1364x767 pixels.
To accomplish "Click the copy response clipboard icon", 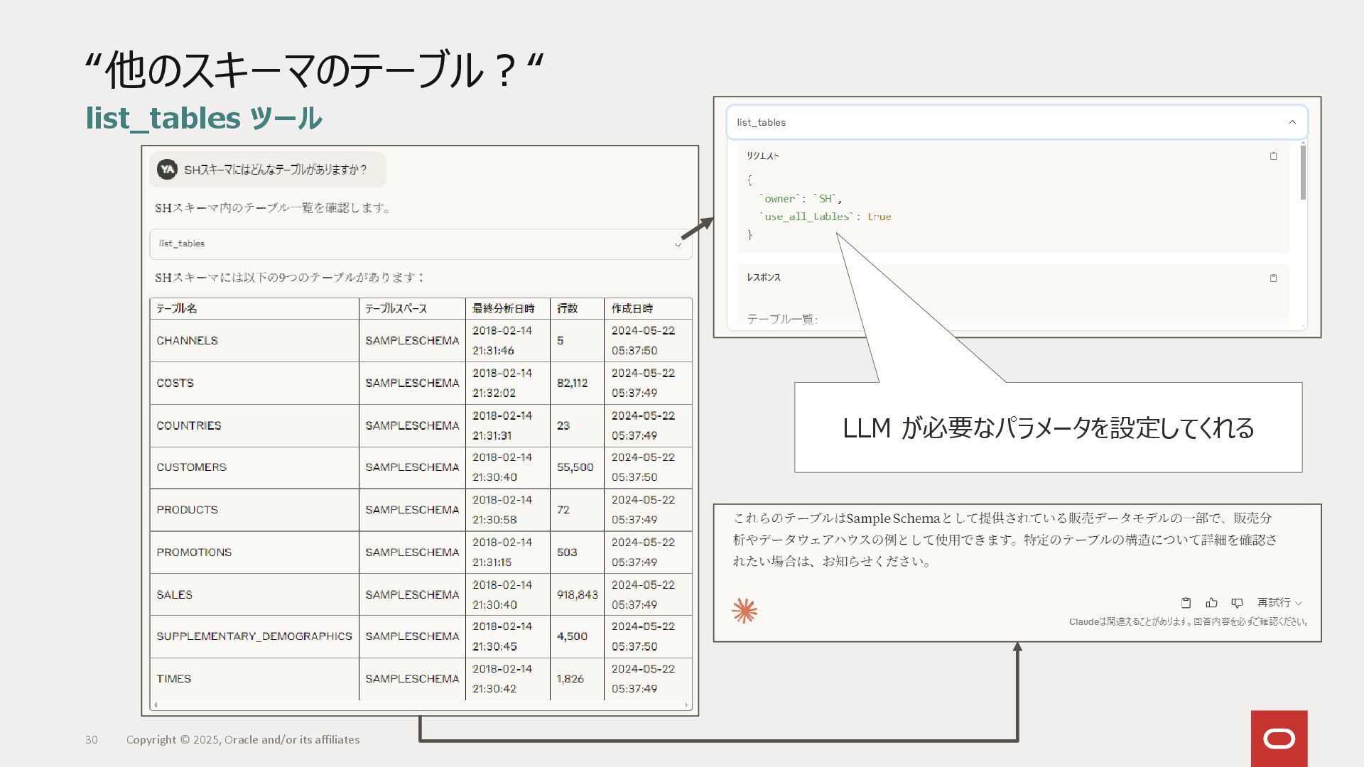I will click(x=1186, y=603).
